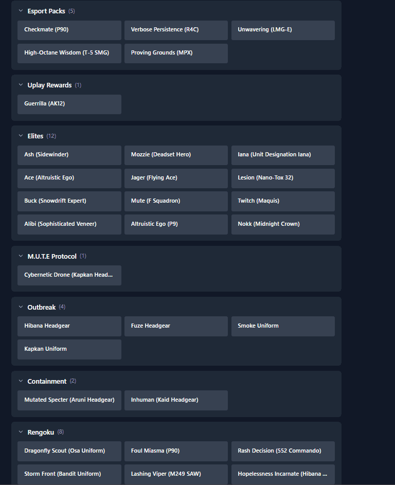Image resolution: width=395 pixels, height=485 pixels.
Task: Choose Jager (Flying Ace) elite
Action: [176, 178]
